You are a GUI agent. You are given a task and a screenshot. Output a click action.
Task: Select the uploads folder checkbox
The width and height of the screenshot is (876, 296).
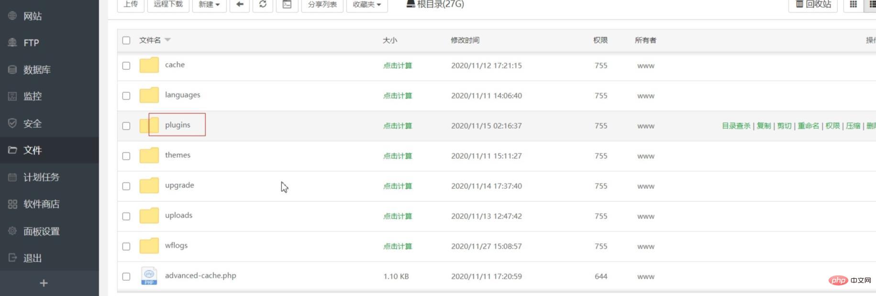point(126,216)
